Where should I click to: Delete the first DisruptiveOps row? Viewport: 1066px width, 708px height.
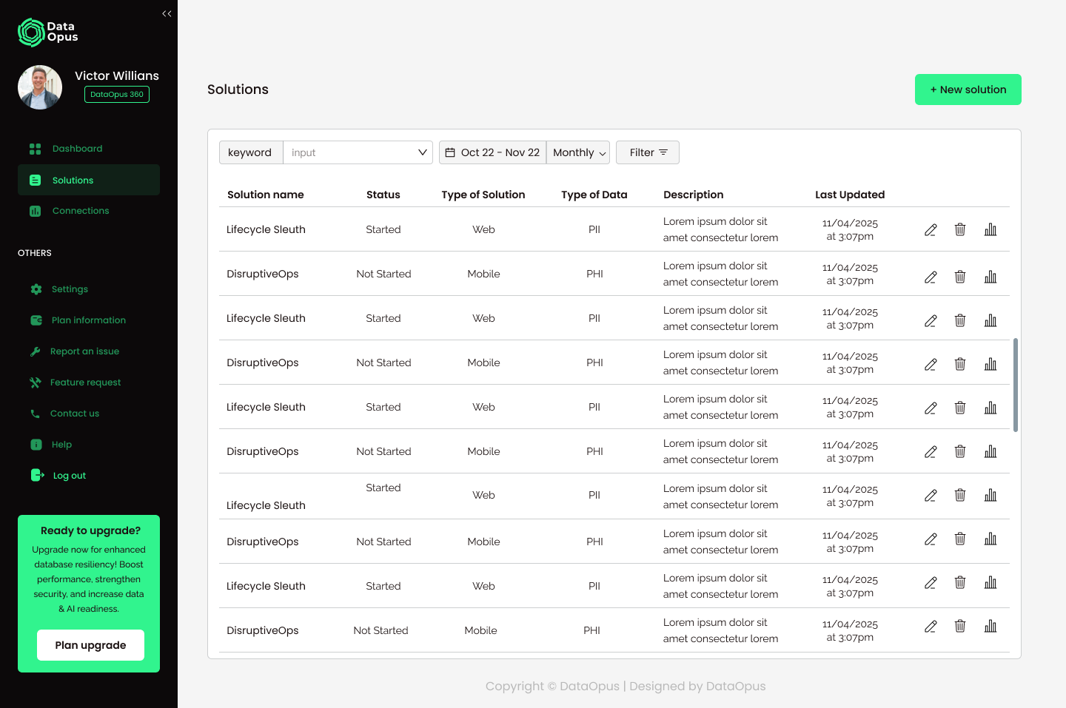point(960,277)
